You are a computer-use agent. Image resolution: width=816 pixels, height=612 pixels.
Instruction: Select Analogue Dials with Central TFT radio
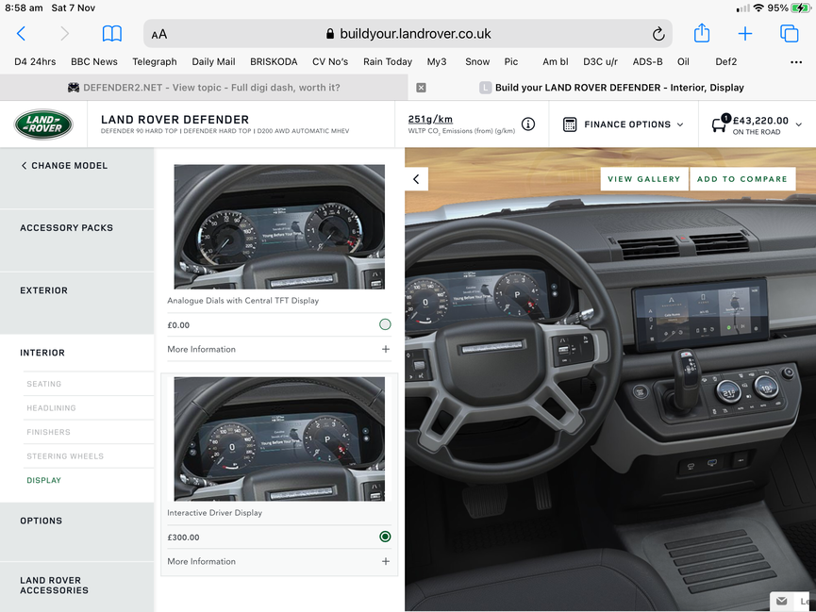click(x=385, y=324)
